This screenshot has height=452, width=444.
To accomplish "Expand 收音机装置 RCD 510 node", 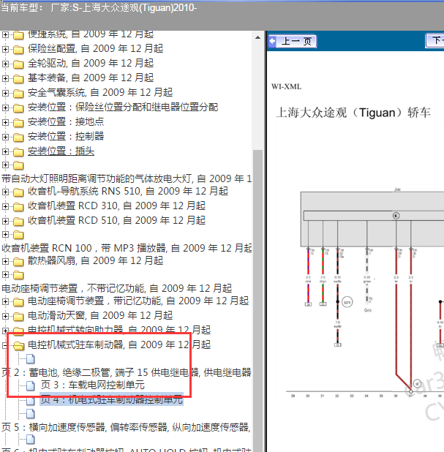I will pos(5,221).
